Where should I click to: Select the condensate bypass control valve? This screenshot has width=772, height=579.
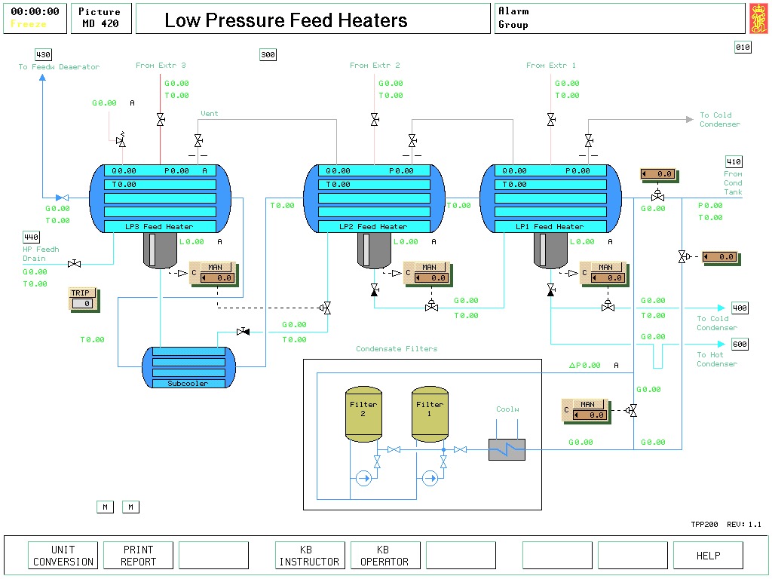pos(684,256)
